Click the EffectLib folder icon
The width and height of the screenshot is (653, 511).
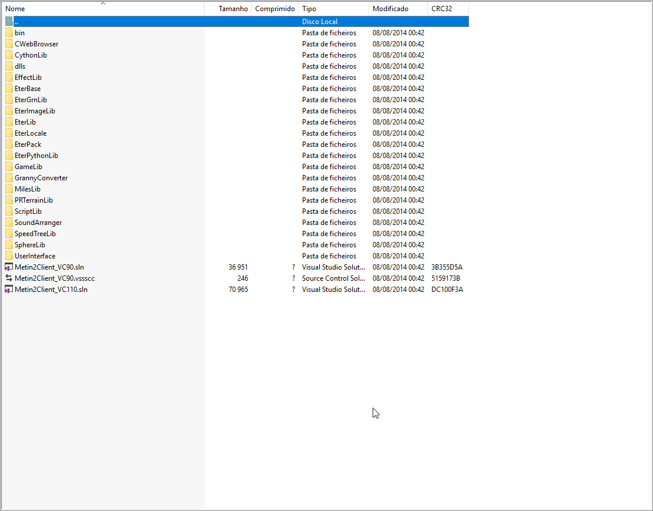(9, 78)
